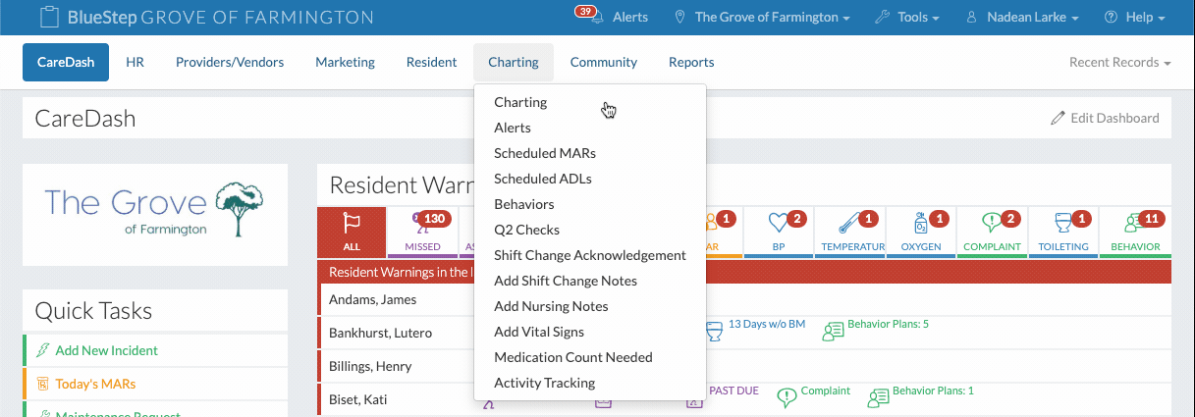This screenshot has height=417, width=1195.
Task: Filter warnings by Oxygen icon
Action: tap(921, 232)
